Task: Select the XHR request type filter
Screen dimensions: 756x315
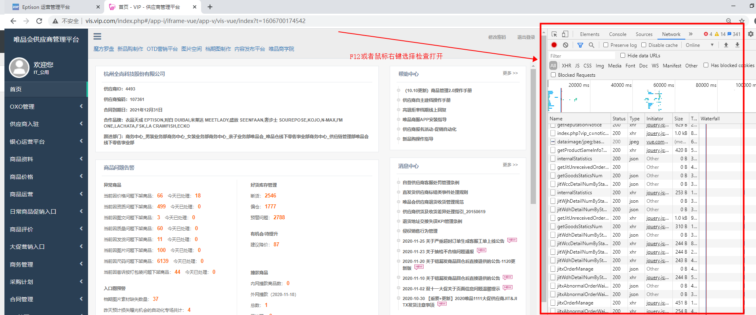Action: pyautogui.click(x=567, y=65)
